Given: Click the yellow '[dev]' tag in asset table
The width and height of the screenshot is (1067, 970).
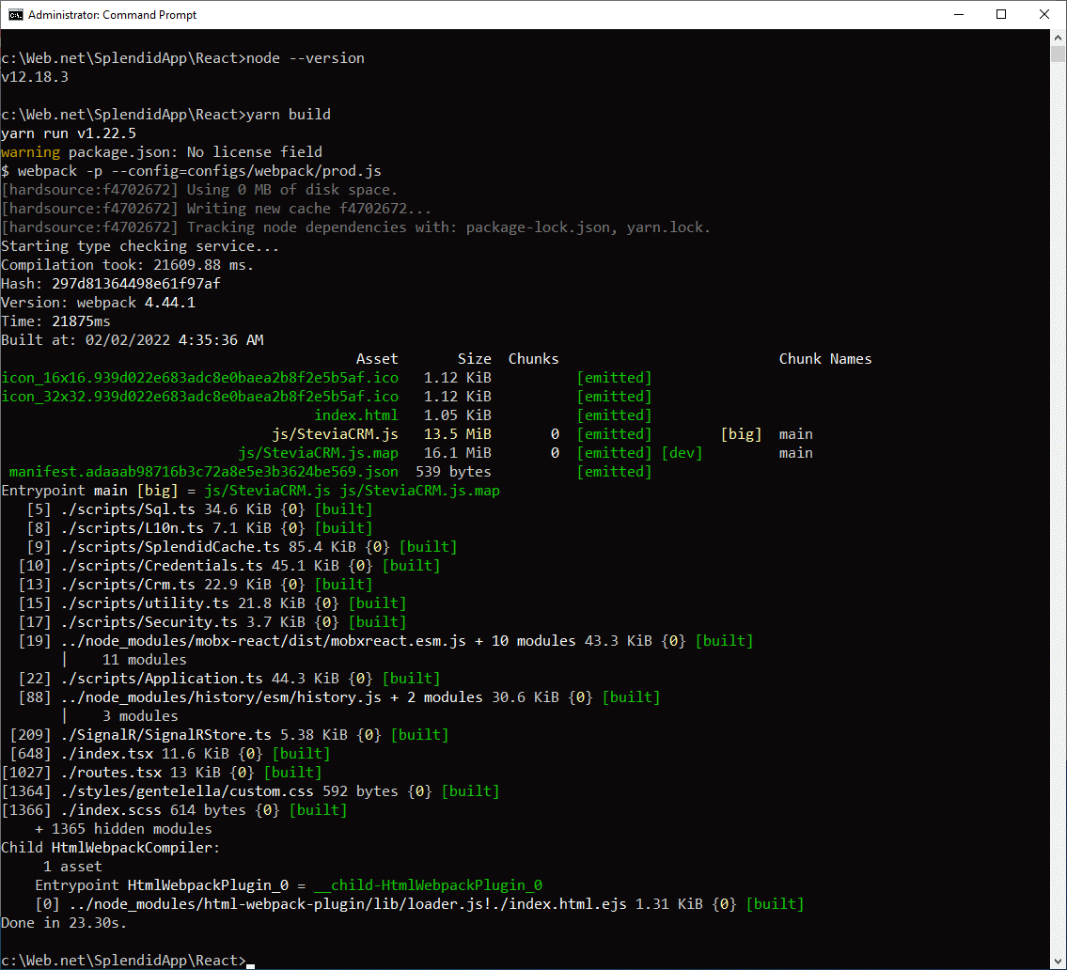Looking at the screenshot, I should tap(682, 453).
